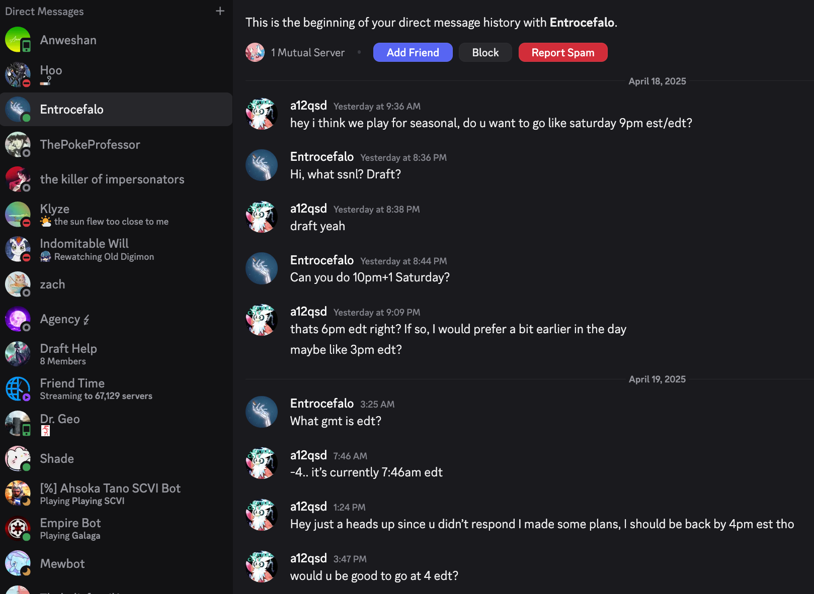Open the ThePokeProfessor conversation
The height and width of the screenshot is (594, 814).
pos(90,145)
